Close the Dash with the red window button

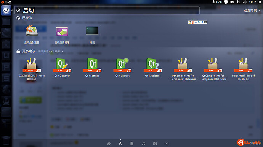click(x=3, y=2)
